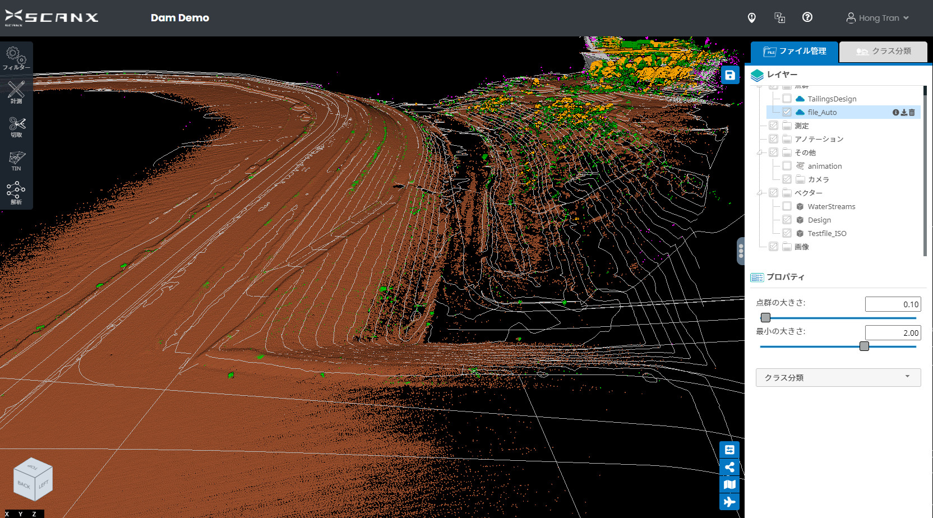Image resolution: width=933 pixels, height=518 pixels.
Task: Open the map view icon button
Action: click(729, 484)
